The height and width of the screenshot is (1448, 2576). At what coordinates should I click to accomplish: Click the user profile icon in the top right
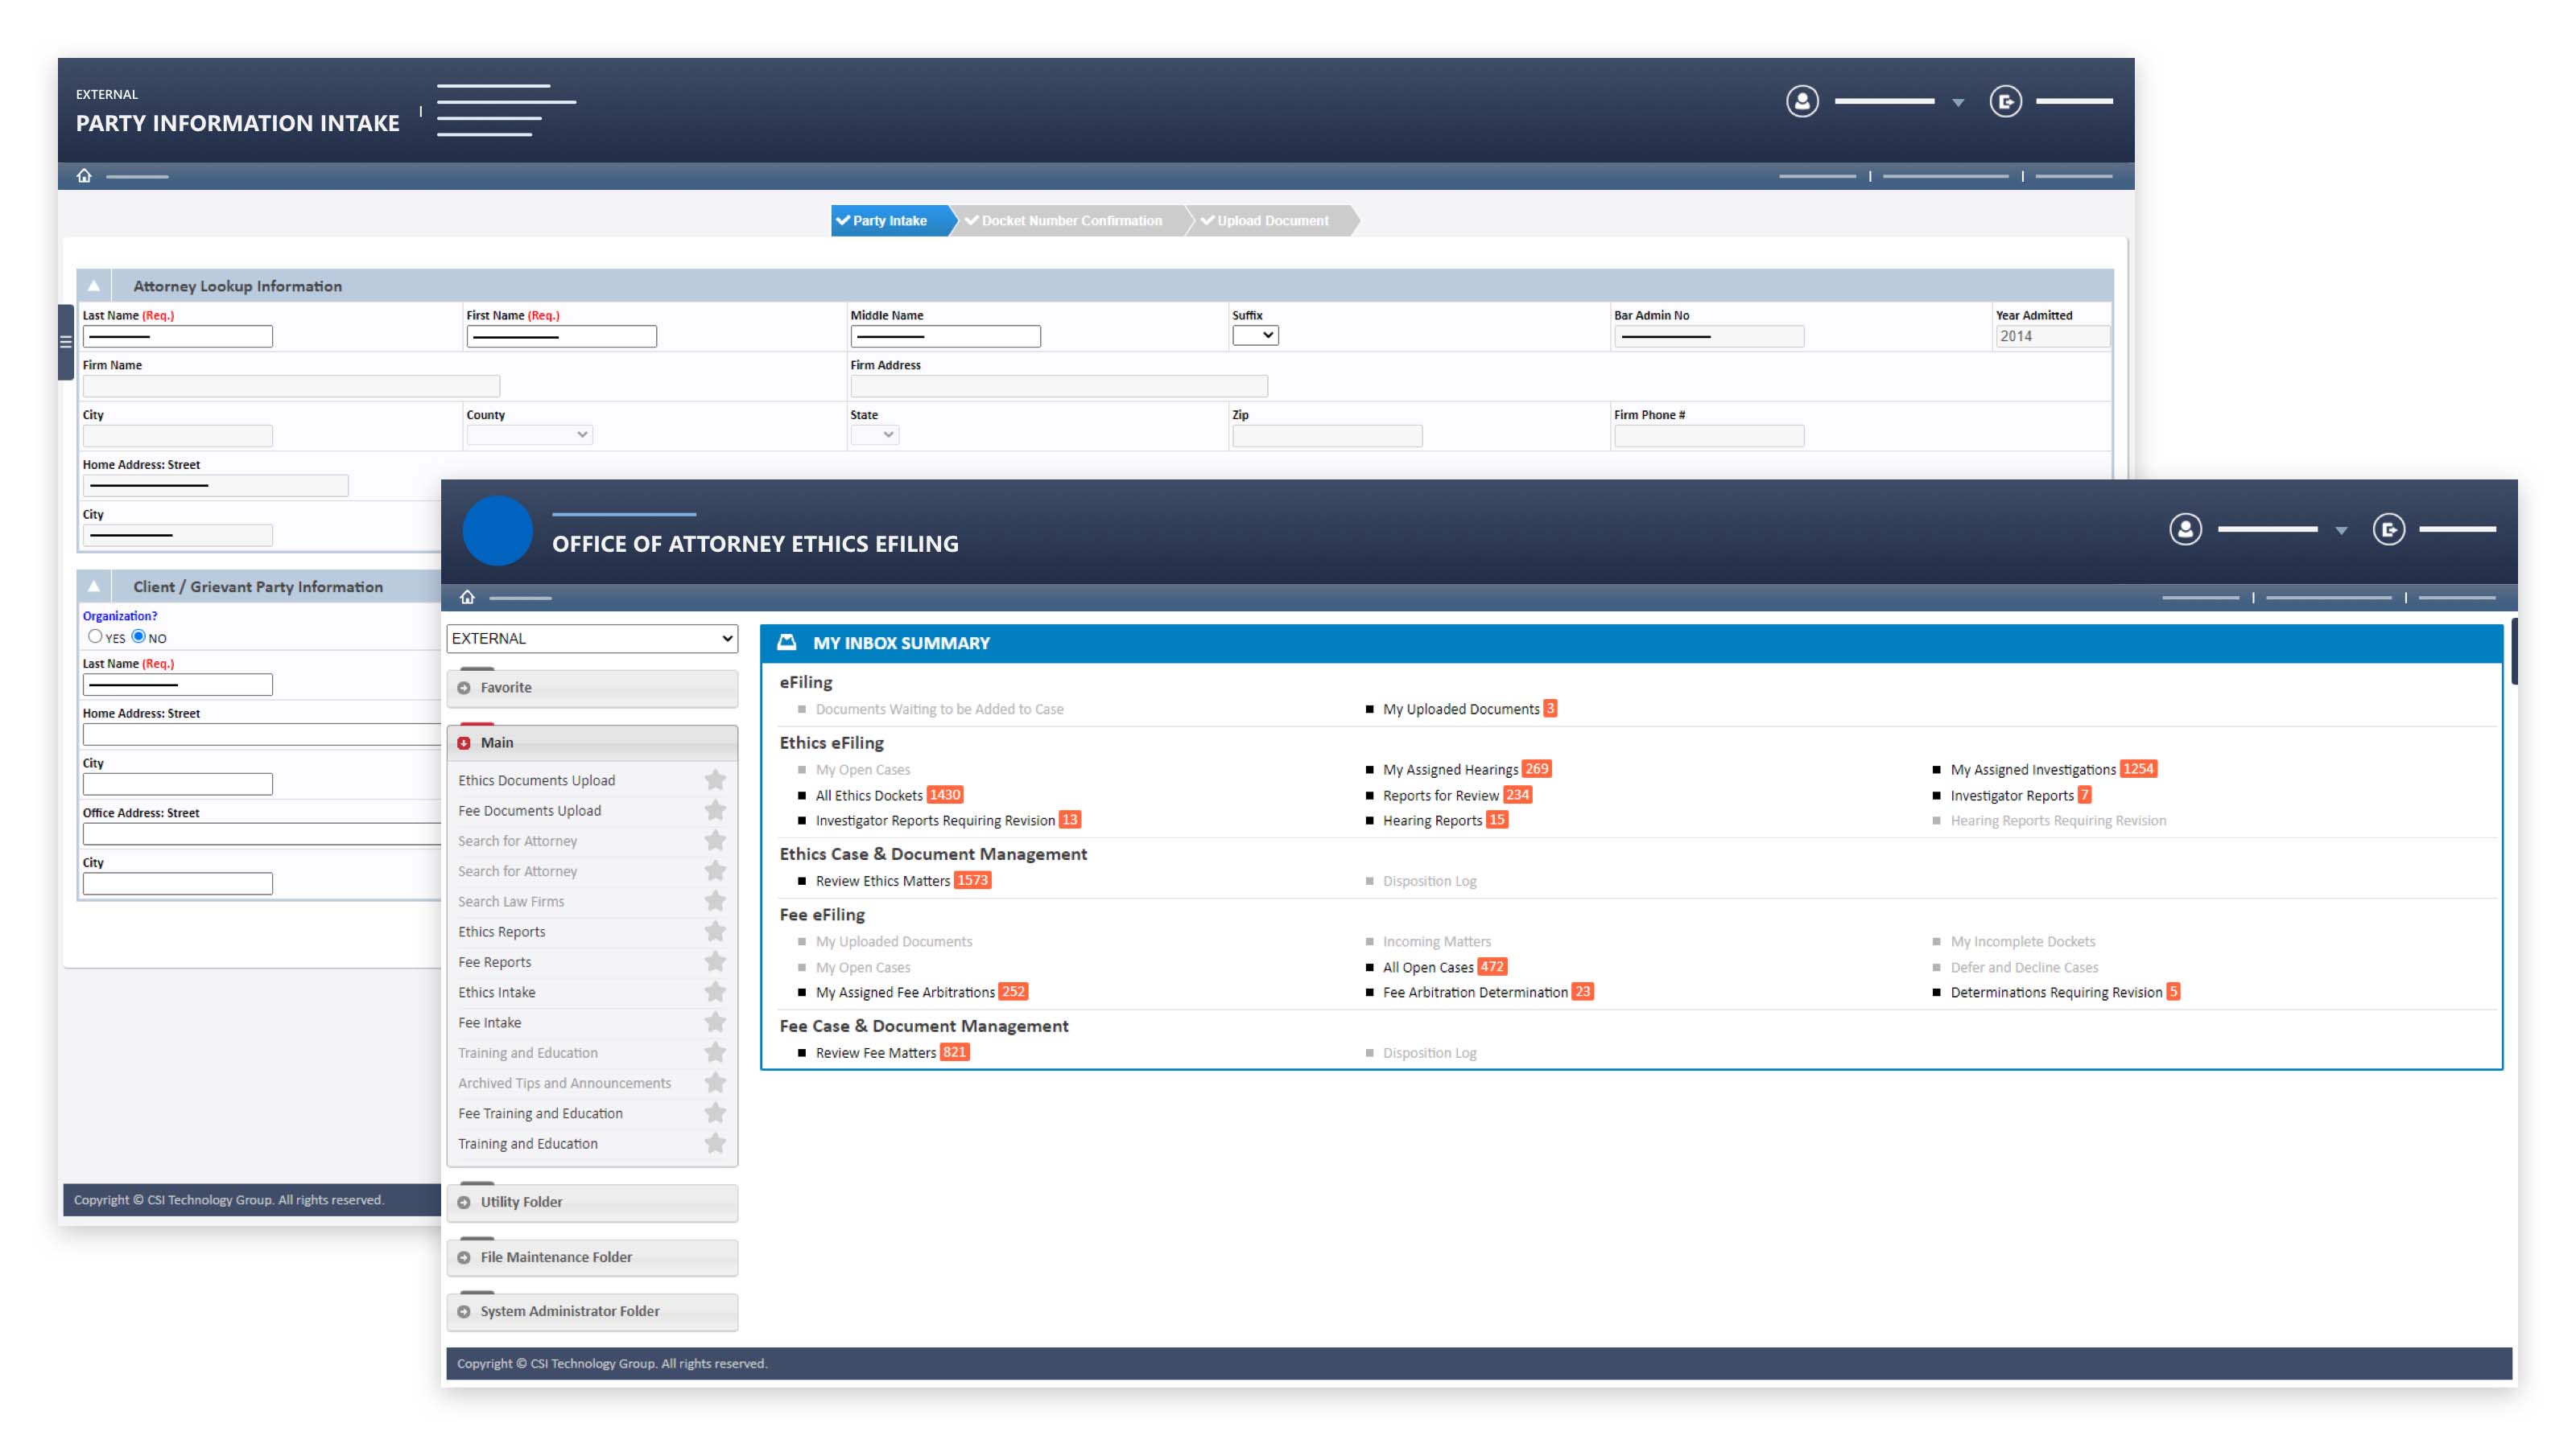click(x=2185, y=530)
